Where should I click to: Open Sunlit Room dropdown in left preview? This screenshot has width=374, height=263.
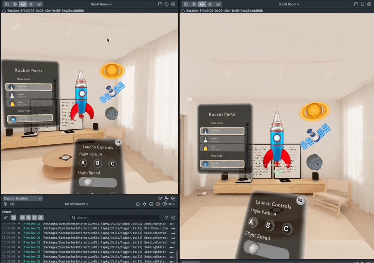click(x=101, y=4)
